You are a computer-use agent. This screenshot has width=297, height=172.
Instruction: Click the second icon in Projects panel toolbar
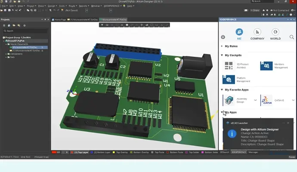(9, 25)
